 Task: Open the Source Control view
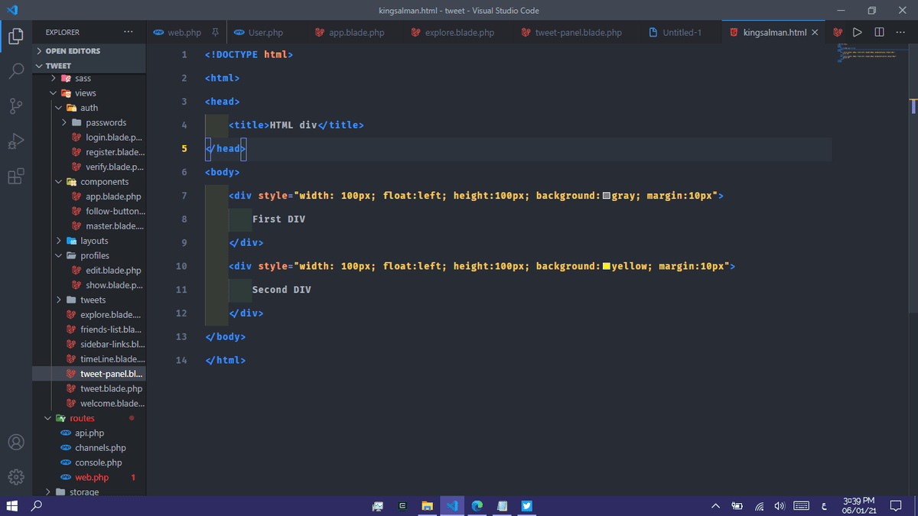tap(16, 106)
